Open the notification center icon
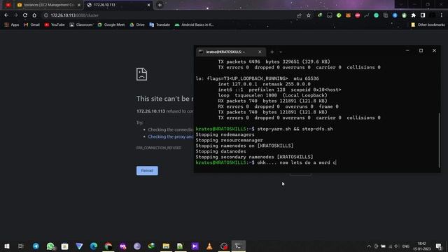The width and height of the screenshot is (448, 252). pyautogui.click(x=439, y=246)
